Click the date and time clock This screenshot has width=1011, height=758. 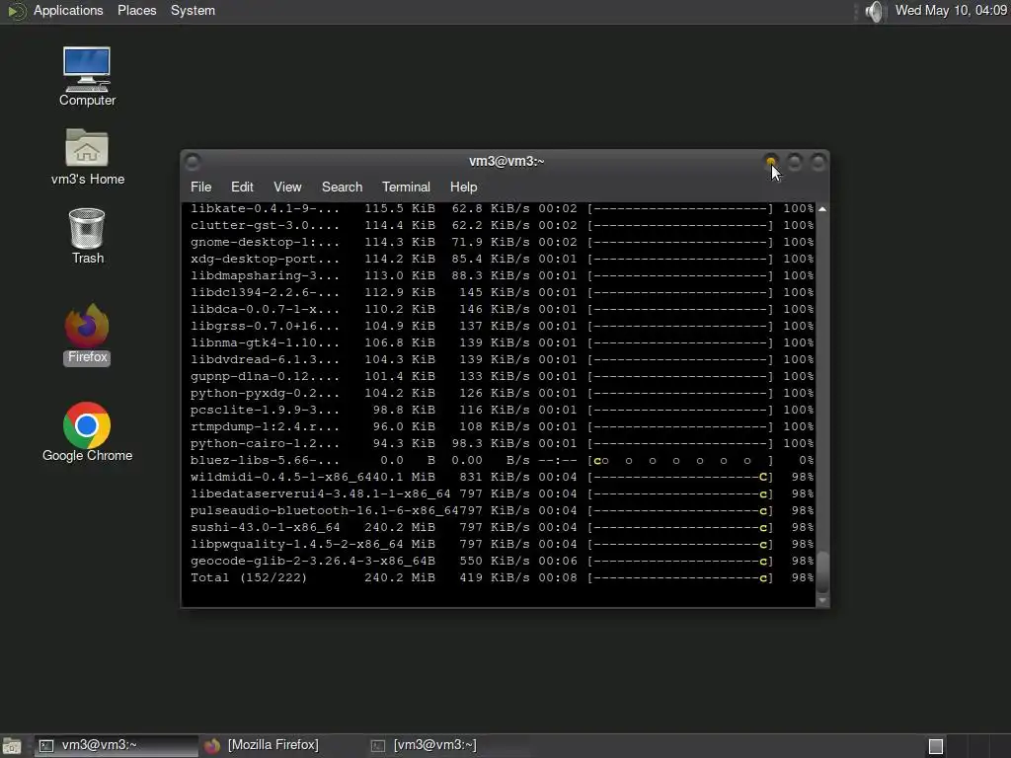click(x=951, y=10)
